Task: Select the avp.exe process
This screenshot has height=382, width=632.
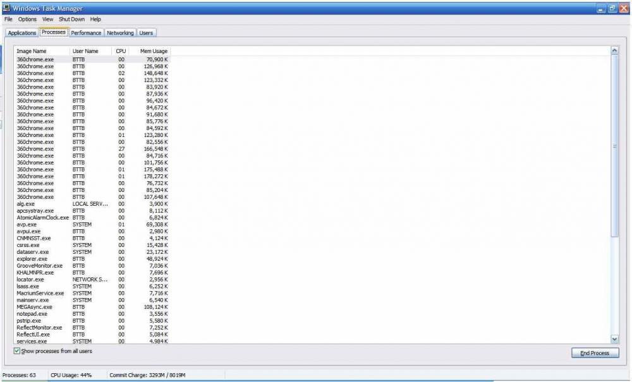Action: point(92,225)
